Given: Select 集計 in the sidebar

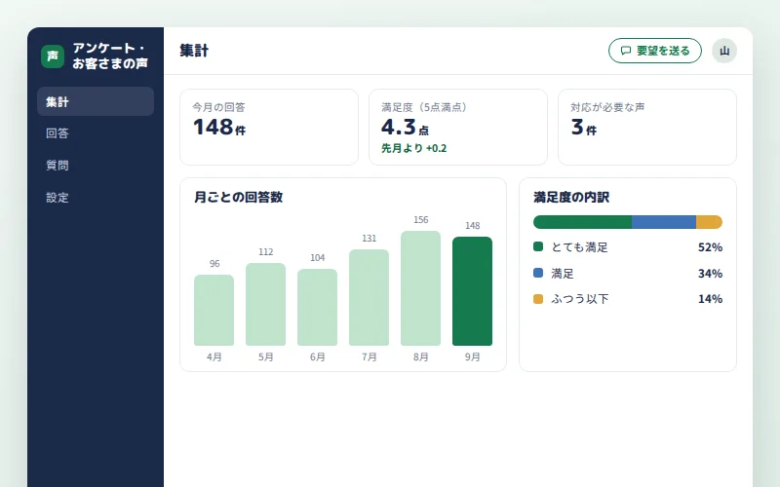Looking at the screenshot, I should coord(96,101).
